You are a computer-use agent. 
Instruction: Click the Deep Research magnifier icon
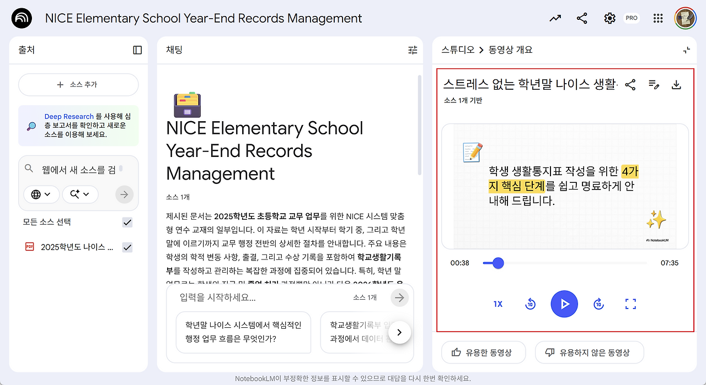pyautogui.click(x=31, y=126)
